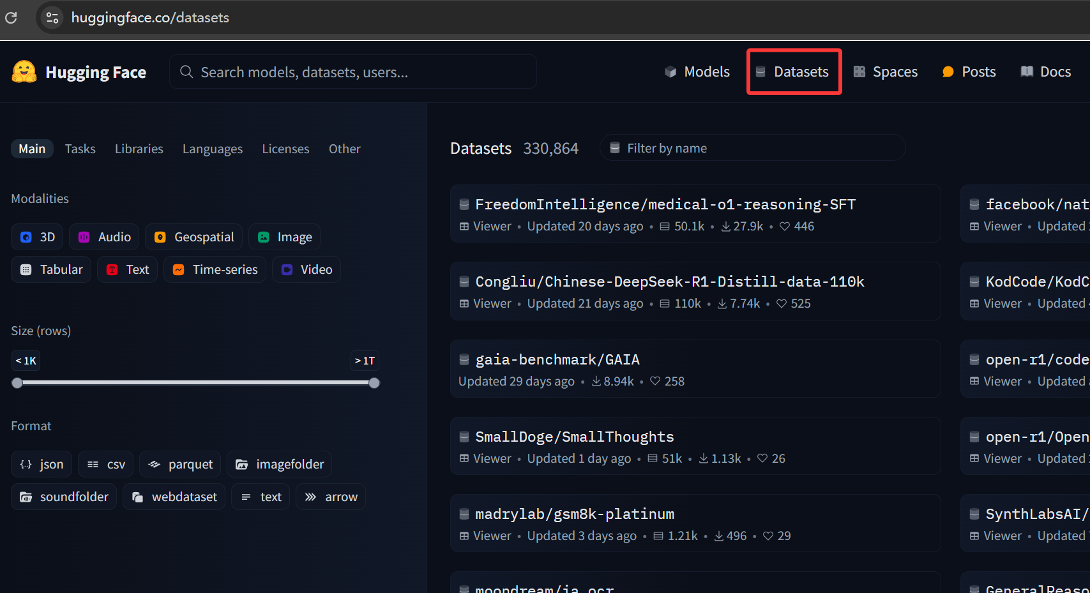Open the KodCode dataset card
1090x593 pixels.
coord(1025,291)
